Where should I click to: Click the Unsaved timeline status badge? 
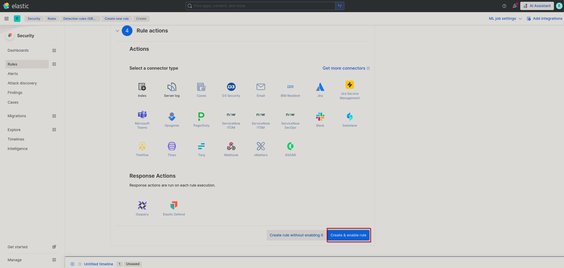point(133,264)
